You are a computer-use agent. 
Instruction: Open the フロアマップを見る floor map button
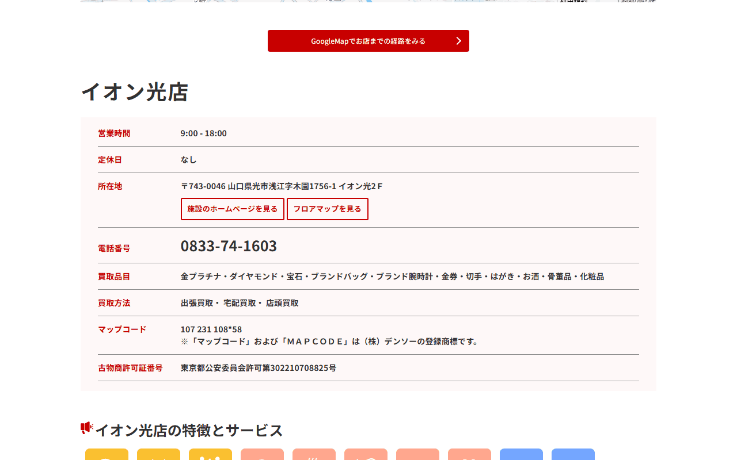coord(328,209)
